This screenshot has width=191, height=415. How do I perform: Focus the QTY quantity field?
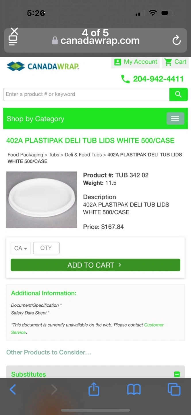coord(46,248)
